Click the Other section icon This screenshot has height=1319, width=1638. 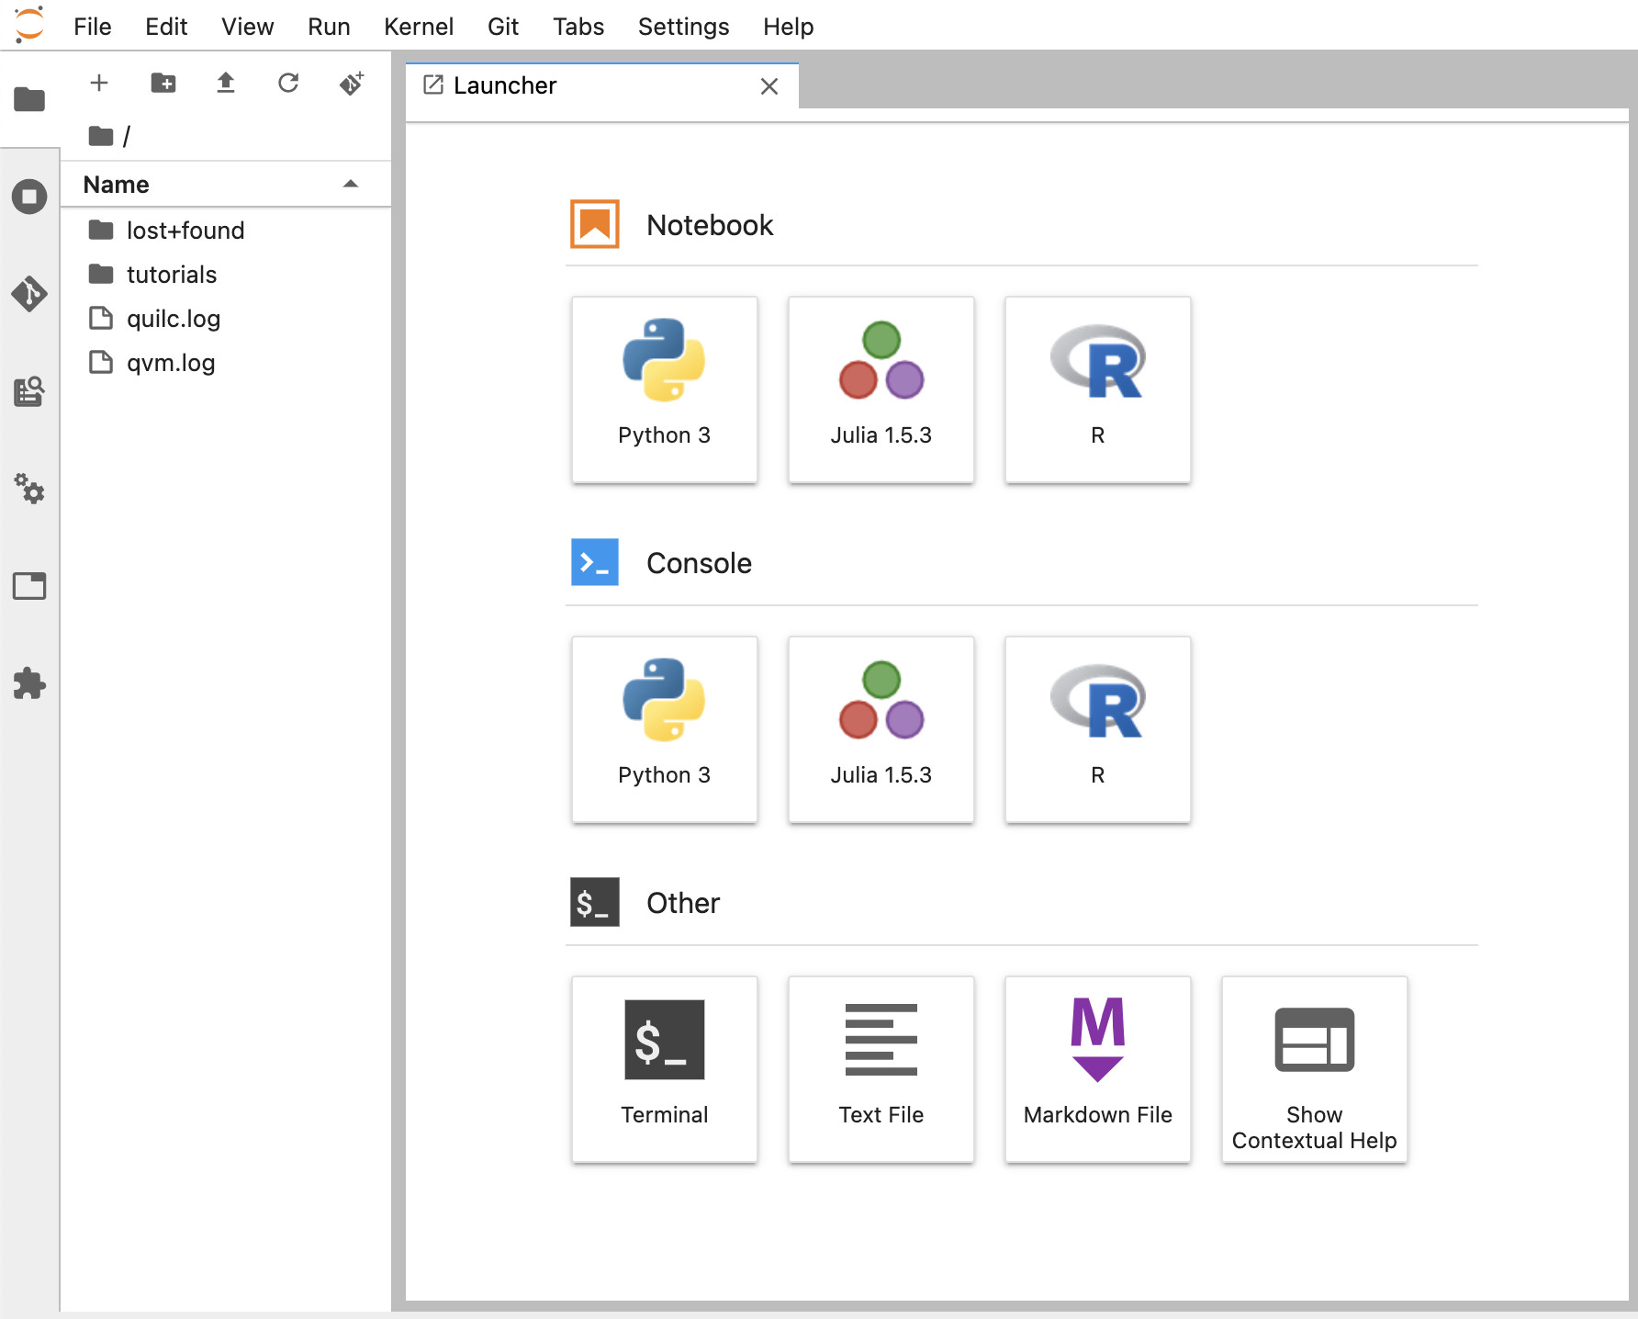[595, 902]
